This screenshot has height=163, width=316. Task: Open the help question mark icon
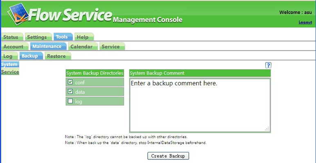(268, 65)
